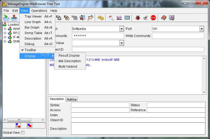The image size is (210, 139).
Task: Click the Syntax field
Action: 100,105
